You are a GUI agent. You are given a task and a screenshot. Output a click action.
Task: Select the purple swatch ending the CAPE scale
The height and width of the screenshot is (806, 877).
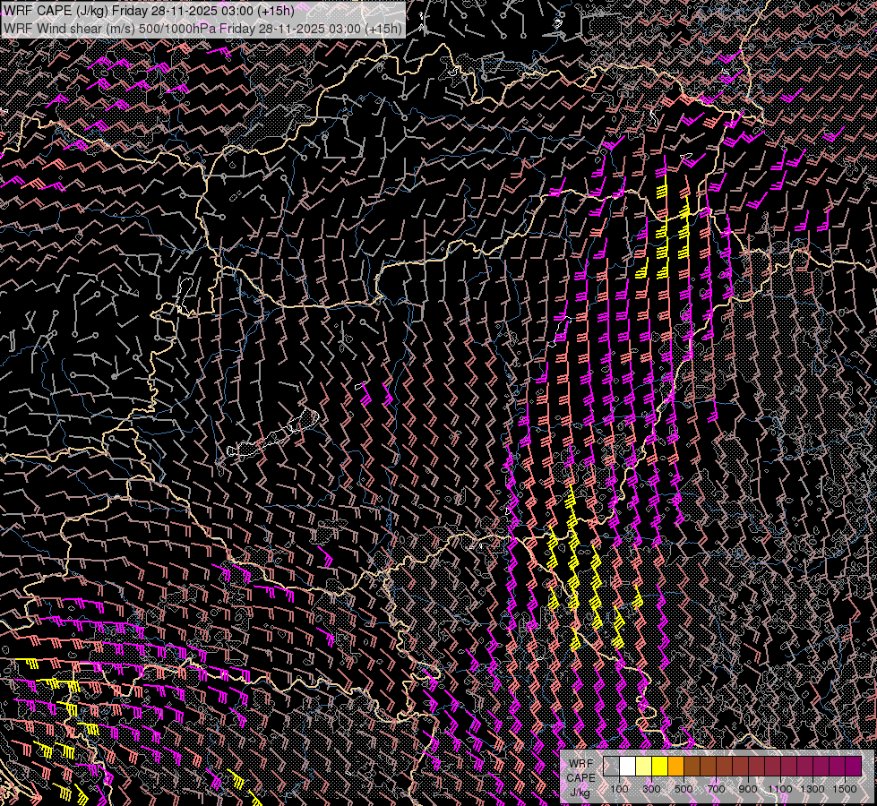point(854,767)
